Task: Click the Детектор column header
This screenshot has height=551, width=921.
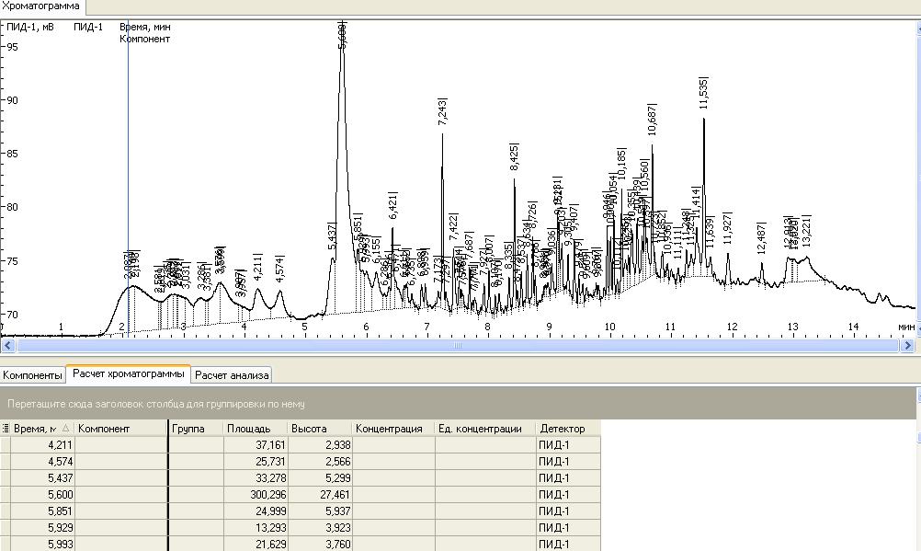Action: [x=567, y=429]
